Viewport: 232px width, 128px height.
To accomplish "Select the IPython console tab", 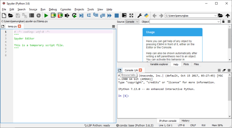I will tap(168, 121).
